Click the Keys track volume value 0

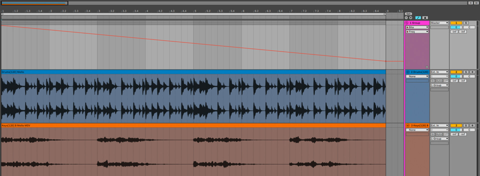[456, 130]
